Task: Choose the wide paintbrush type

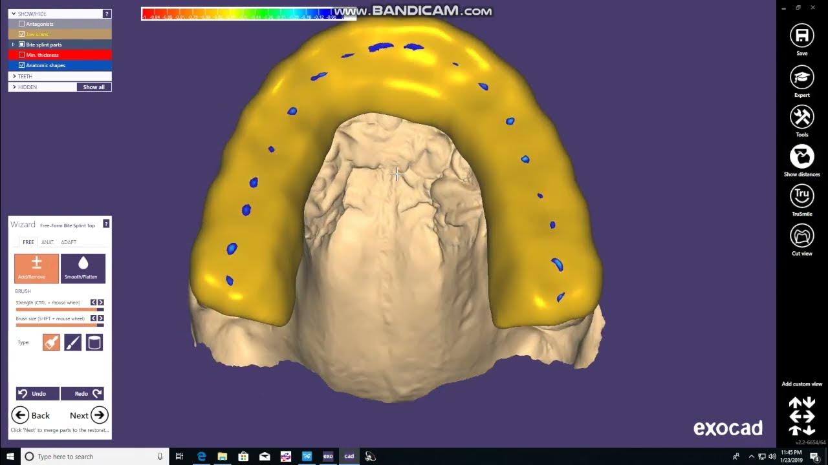Action: tap(51, 342)
